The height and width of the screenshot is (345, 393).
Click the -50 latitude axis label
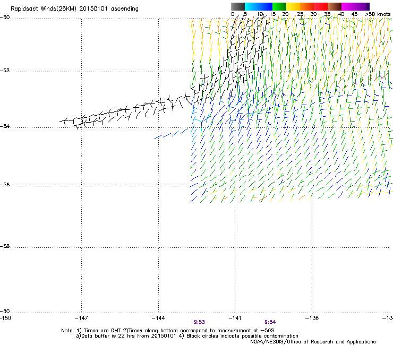pos(5,18)
